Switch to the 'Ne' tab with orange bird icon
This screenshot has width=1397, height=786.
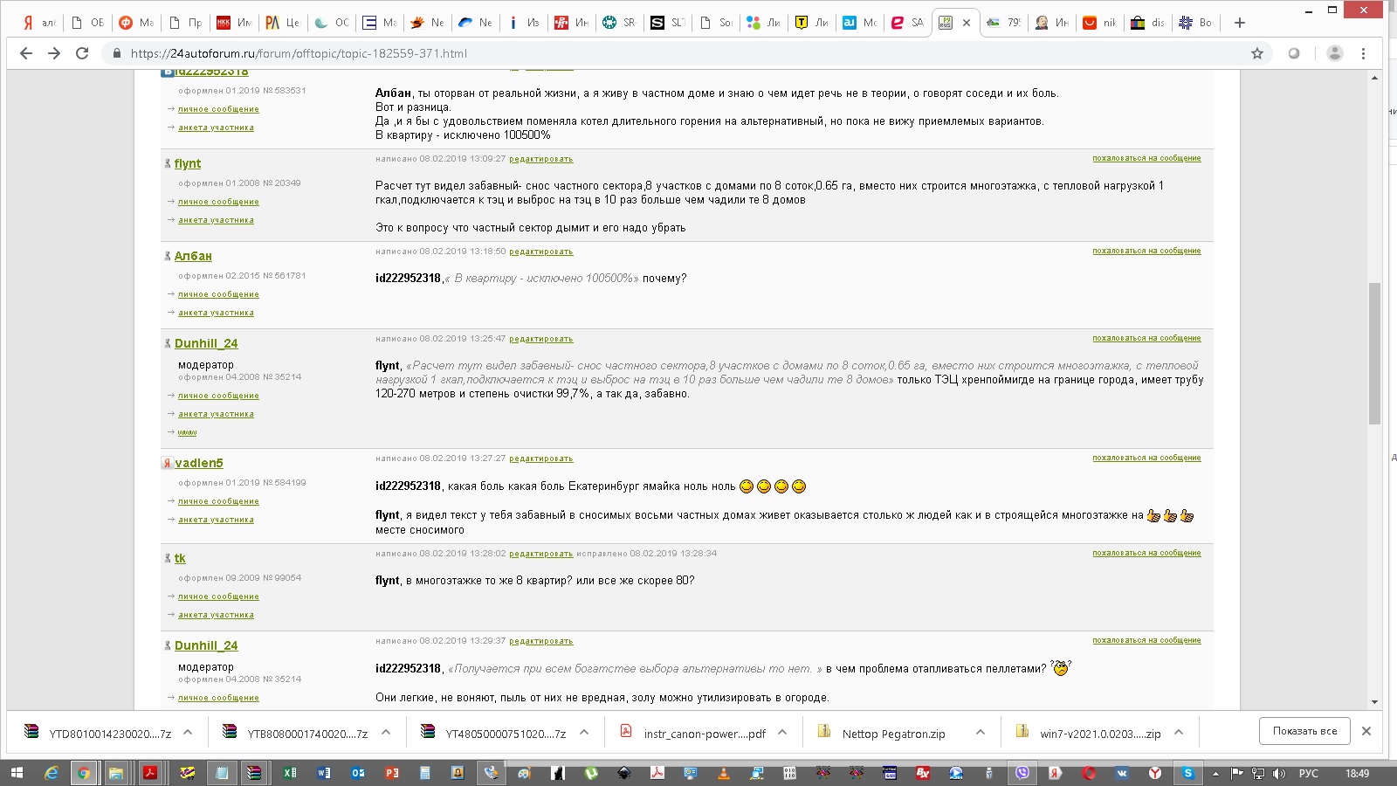pyautogui.click(x=427, y=23)
